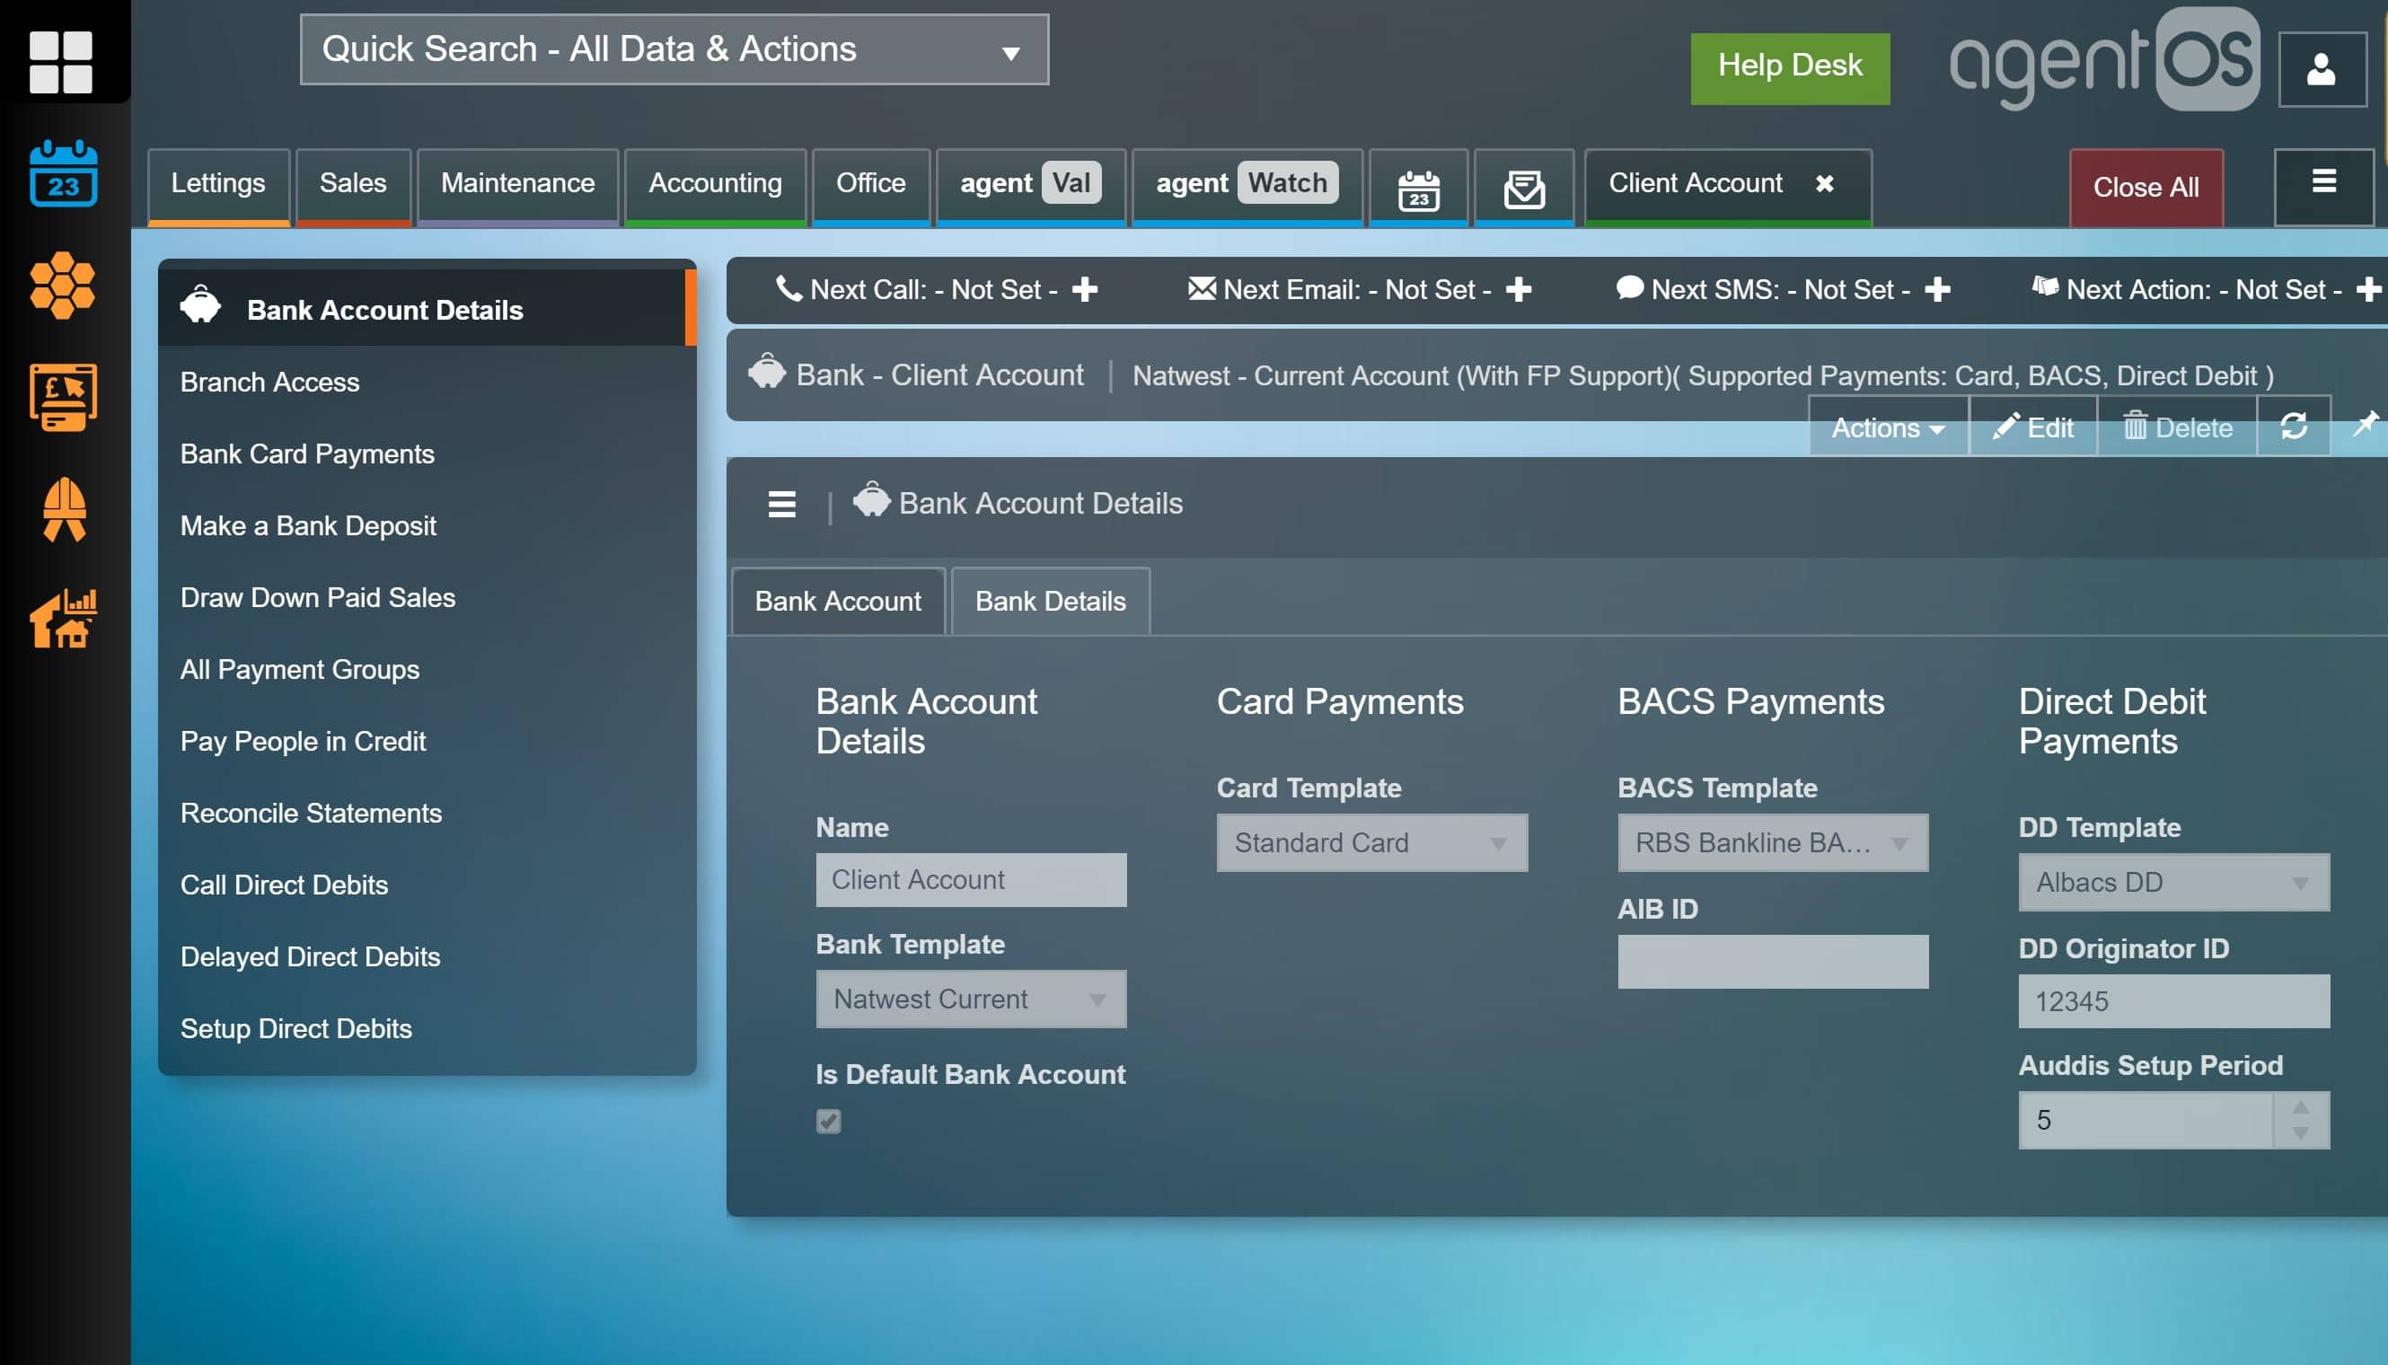The image size is (2388, 1365).
Task: Click the DD Originator ID field
Action: pos(2173,1002)
